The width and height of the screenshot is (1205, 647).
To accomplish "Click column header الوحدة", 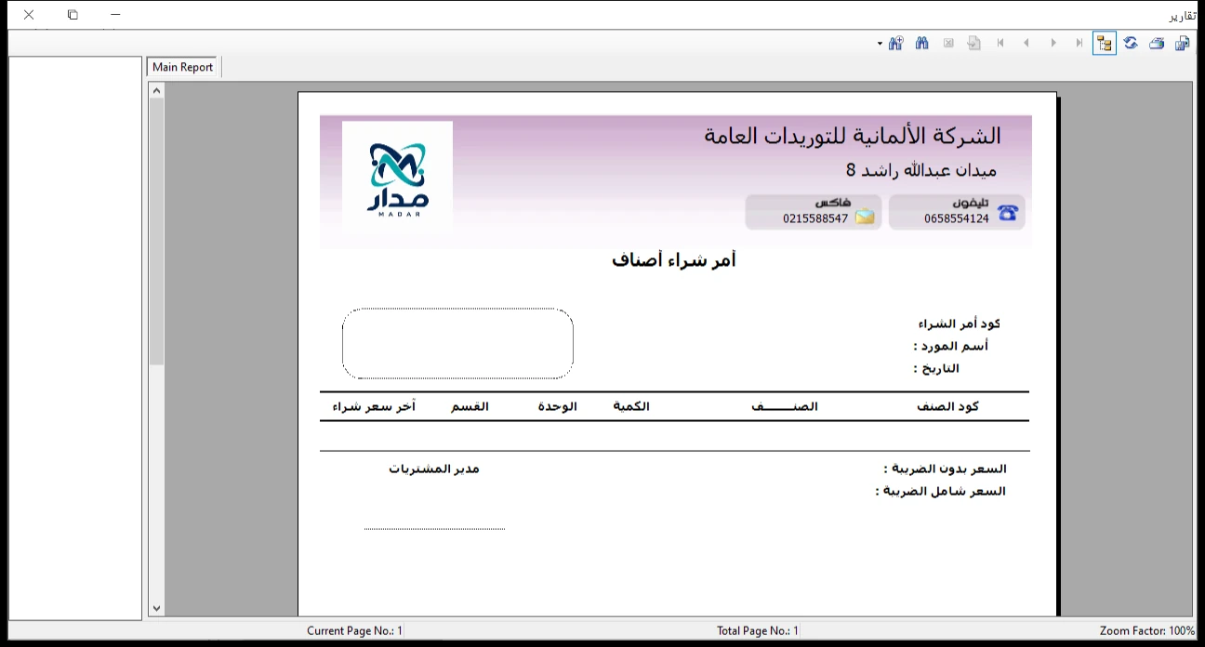I will (x=558, y=407).
